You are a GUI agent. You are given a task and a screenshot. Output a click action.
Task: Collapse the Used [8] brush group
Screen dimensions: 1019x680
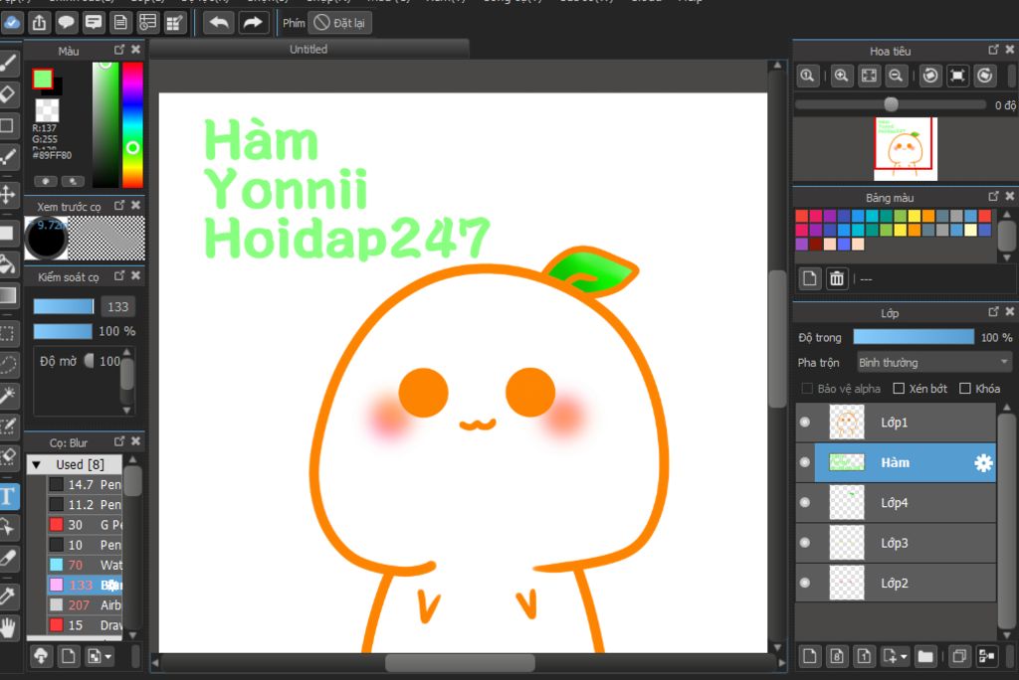[37, 465]
